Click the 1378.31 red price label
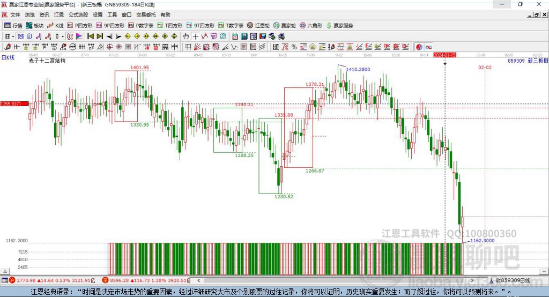 (315, 84)
